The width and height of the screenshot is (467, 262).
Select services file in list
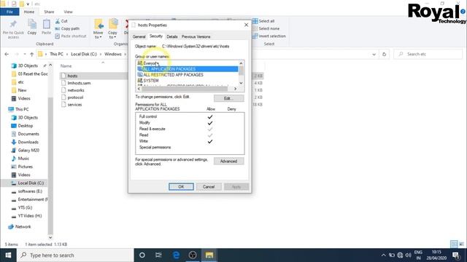tap(74, 105)
